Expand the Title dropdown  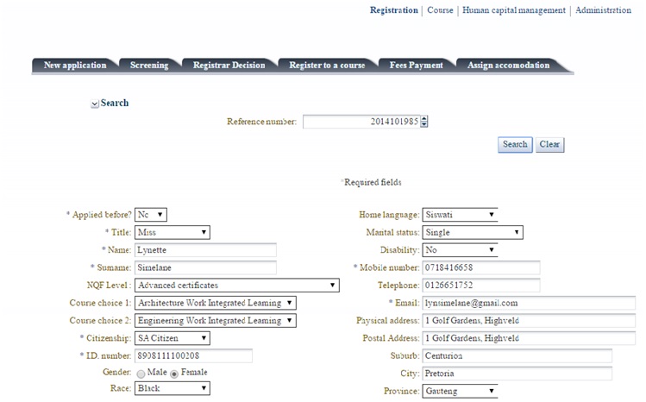coord(172,232)
